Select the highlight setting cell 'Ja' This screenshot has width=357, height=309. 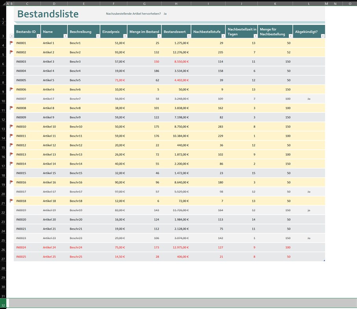pos(165,14)
